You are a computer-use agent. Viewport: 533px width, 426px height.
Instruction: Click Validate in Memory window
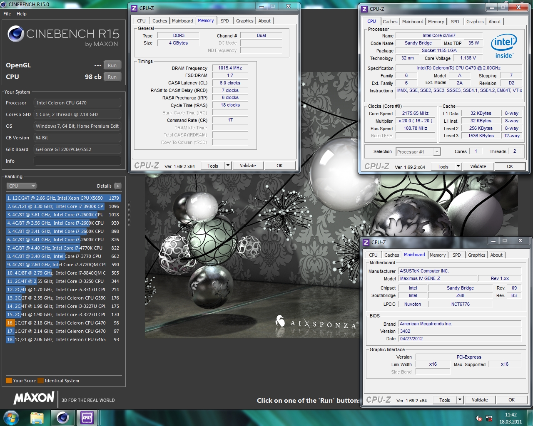[248, 166]
